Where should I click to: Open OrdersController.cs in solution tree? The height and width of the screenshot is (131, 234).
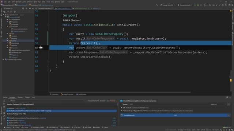tap(19, 31)
